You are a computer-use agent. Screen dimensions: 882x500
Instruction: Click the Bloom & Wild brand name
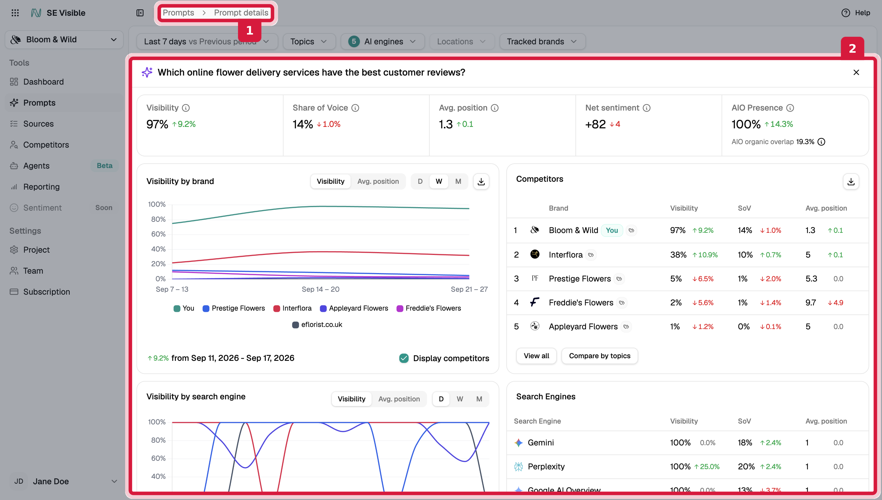[x=573, y=230]
